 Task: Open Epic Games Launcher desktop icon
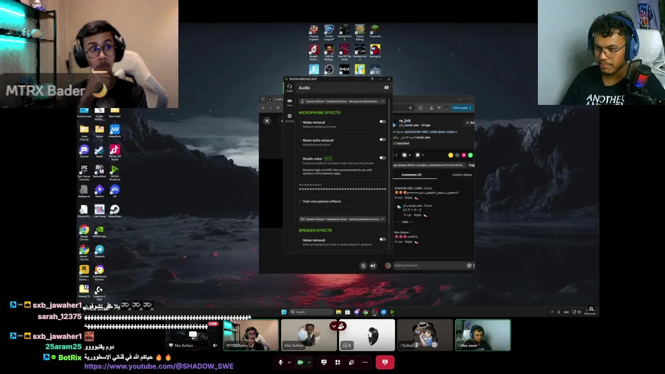[84, 172]
